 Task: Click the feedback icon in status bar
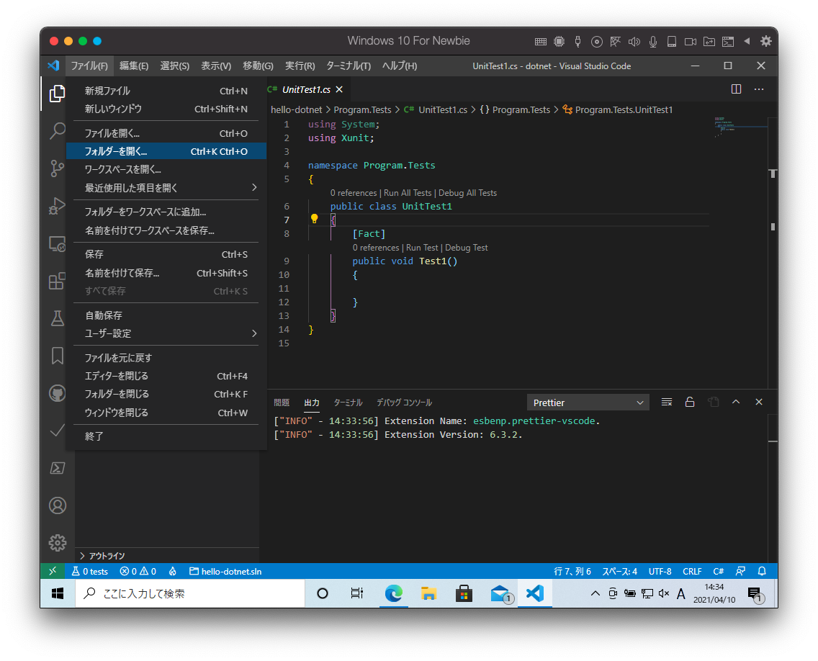740,571
